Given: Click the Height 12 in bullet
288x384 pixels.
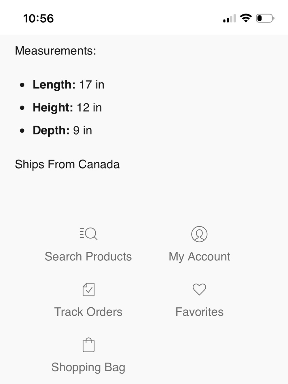Looking at the screenshot, I should point(67,107).
